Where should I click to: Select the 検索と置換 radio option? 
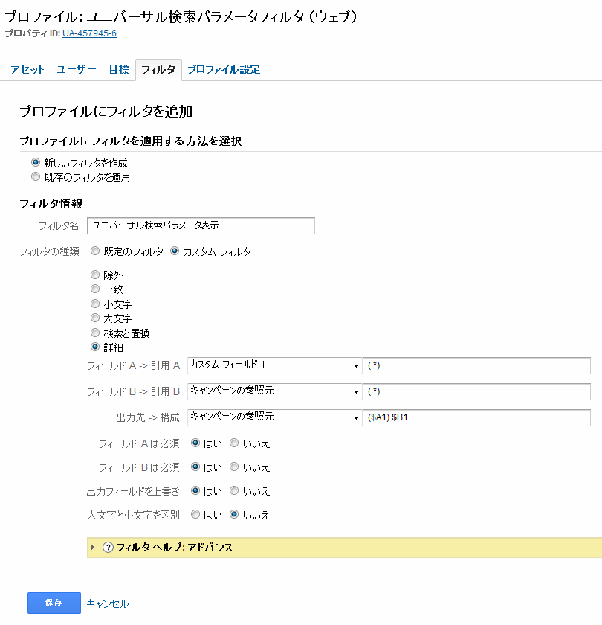pyautogui.click(x=94, y=333)
